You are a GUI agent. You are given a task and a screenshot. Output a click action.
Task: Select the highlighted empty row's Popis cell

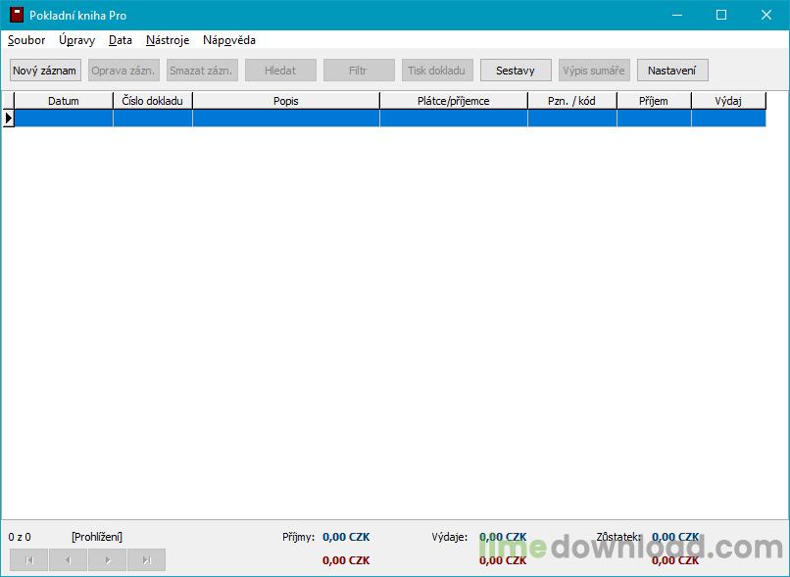coord(286,118)
